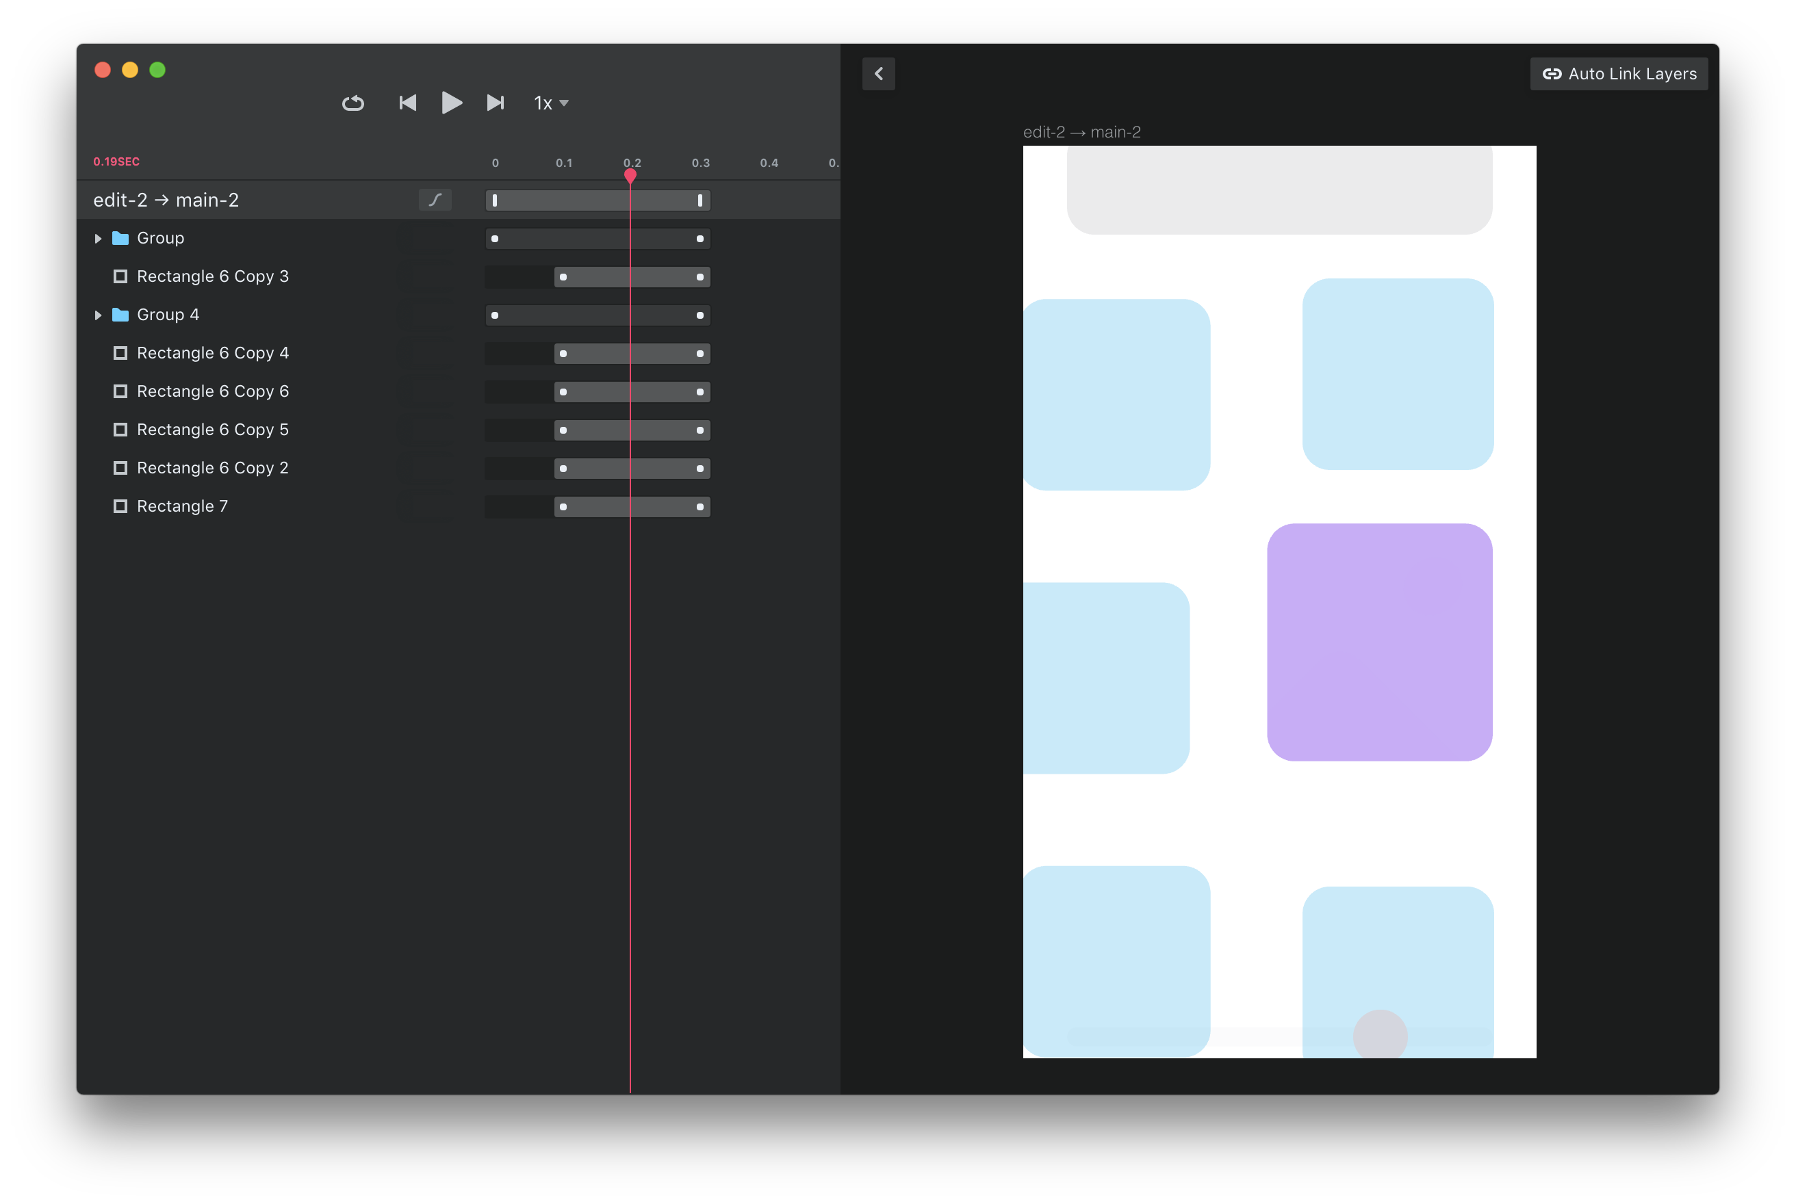Image resolution: width=1796 pixels, height=1204 pixels.
Task: Skip to the animation end
Action: [496, 103]
